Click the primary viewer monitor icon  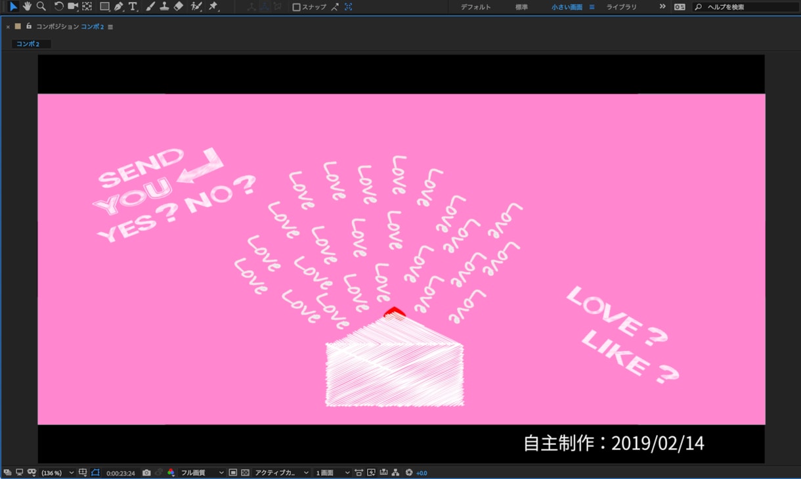[x=19, y=472]
